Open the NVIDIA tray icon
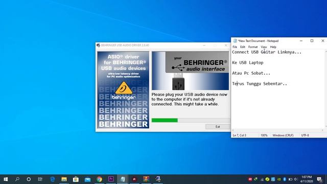327x184 pixels. [x=279, y=179]
